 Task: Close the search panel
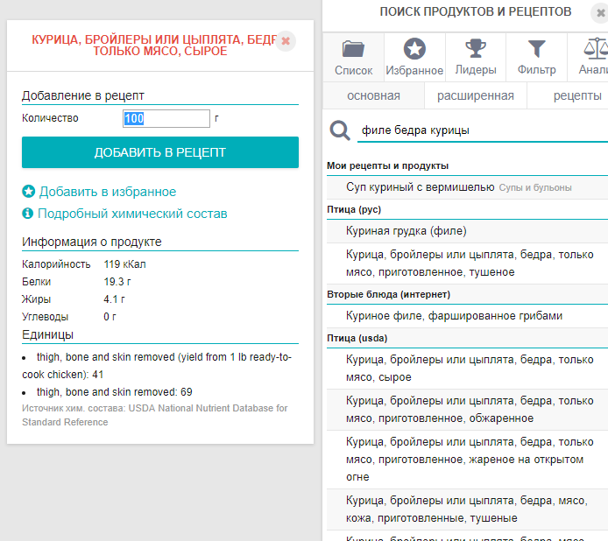(x=600, y=13)
